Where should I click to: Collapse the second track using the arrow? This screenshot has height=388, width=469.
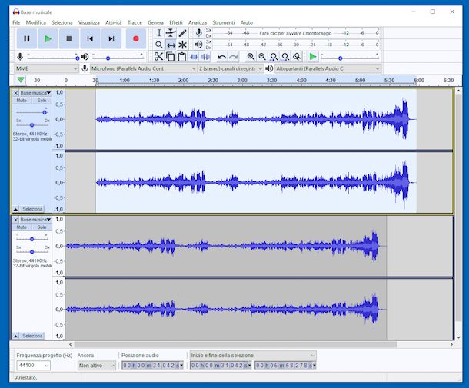coord(15,336)
